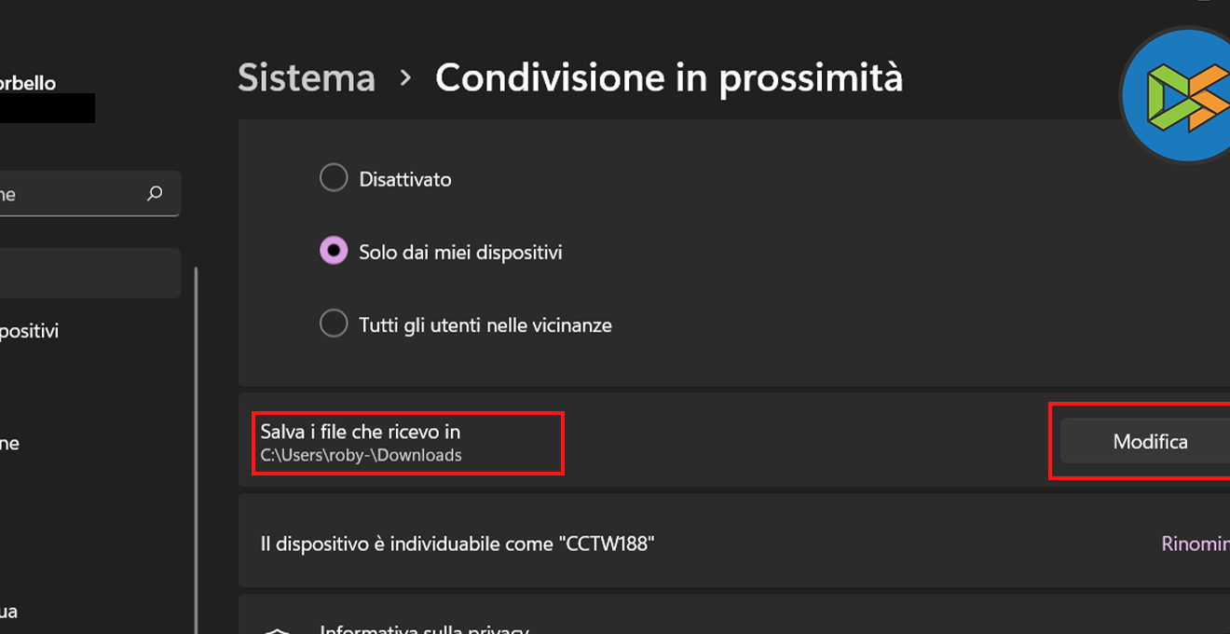Click the 'Salva i file che ricevo in' label

coord(360,432)
